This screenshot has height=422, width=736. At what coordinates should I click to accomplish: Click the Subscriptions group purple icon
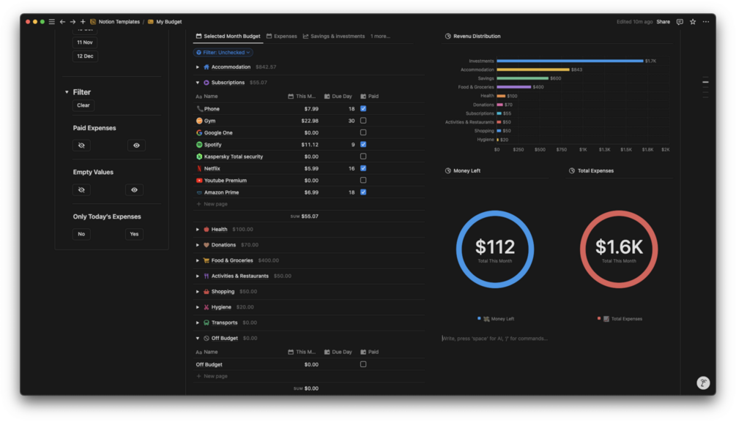point(206,83)
